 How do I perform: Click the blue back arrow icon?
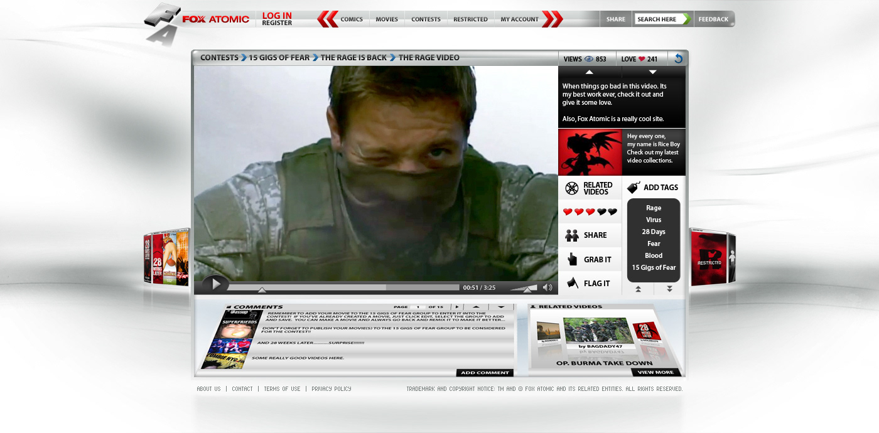678,58
